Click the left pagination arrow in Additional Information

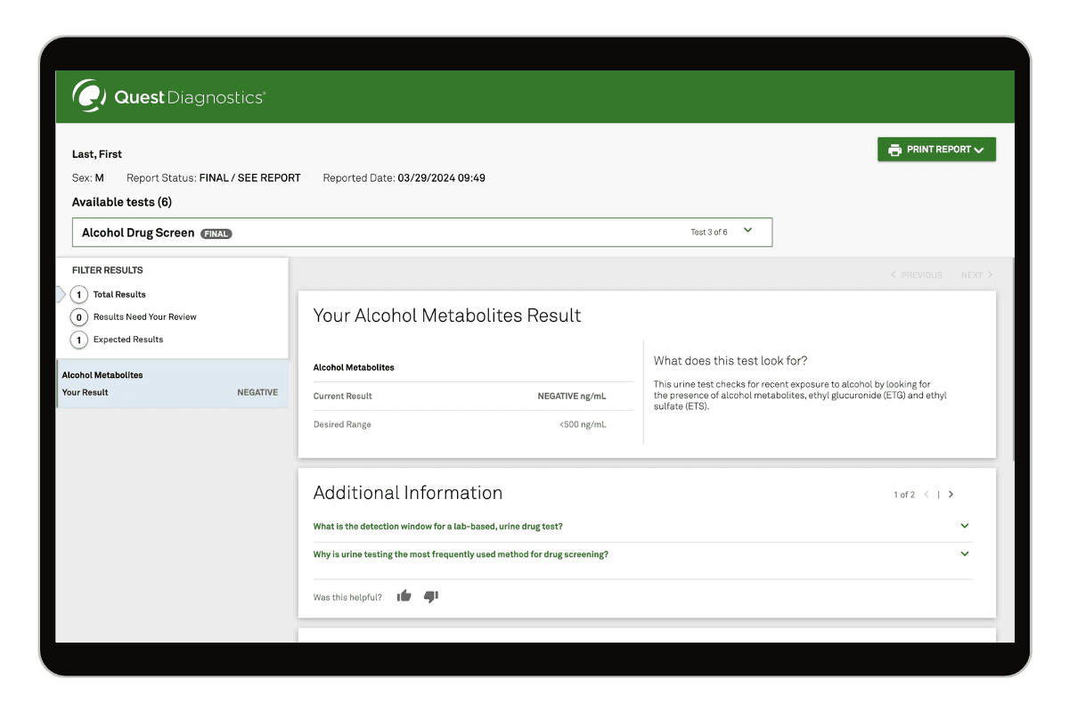[927, 494]
